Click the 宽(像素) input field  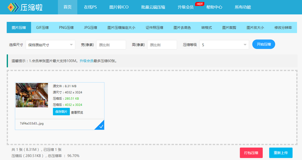click(x=111, y=45)
